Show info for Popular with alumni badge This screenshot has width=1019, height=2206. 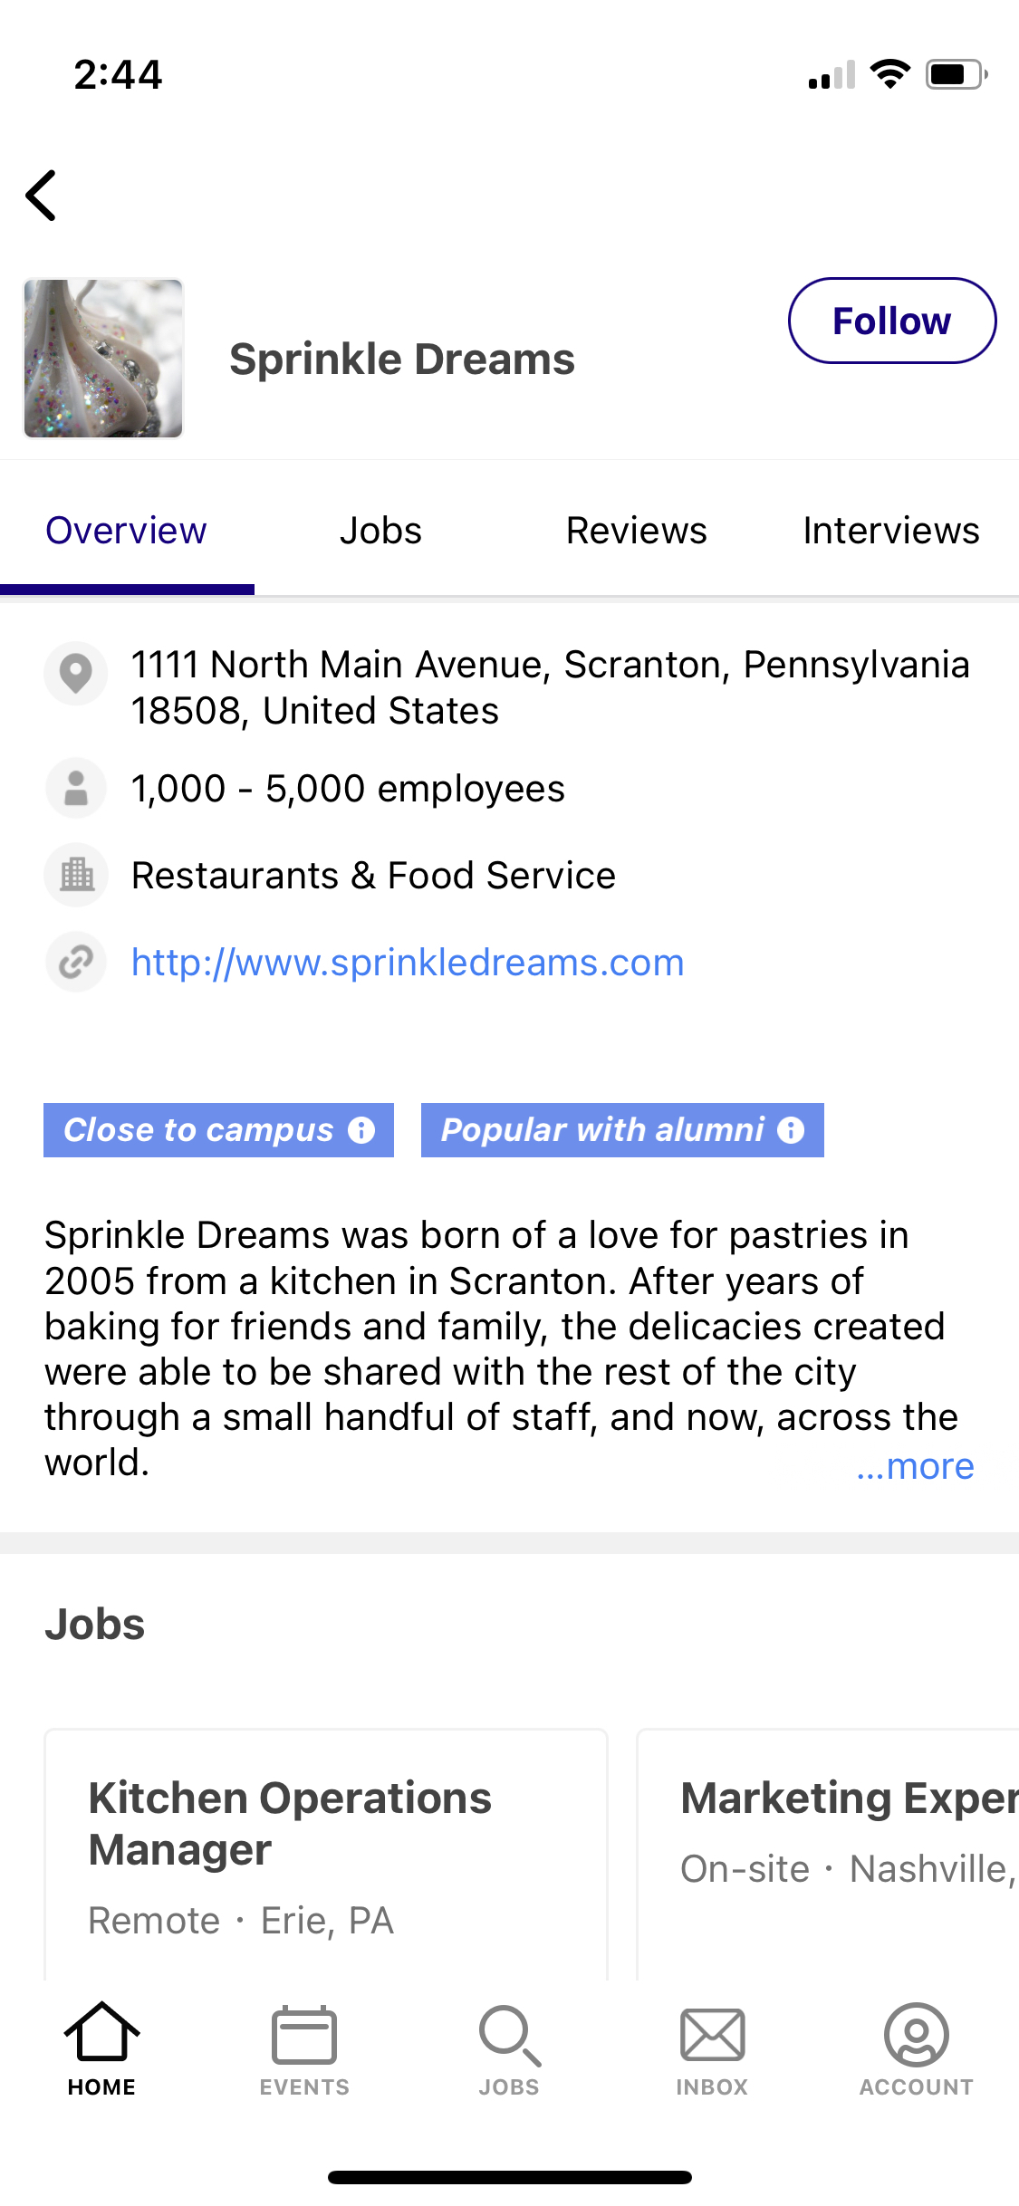tap(791, 1130)
